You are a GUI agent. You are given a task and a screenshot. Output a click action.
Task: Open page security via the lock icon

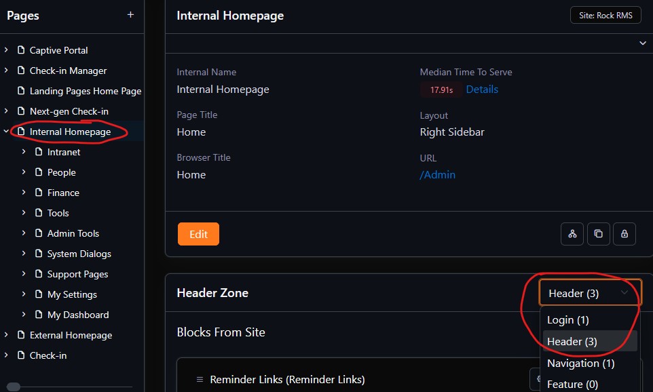624,234
